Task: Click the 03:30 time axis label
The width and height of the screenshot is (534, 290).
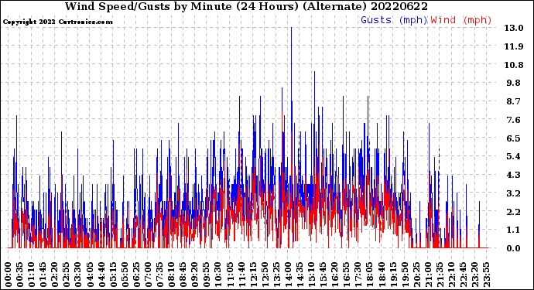Action: tap(78, 275)
